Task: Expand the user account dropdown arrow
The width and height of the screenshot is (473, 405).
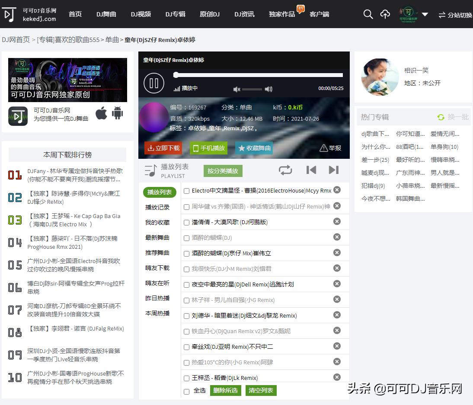Action: tap(425, 14)
